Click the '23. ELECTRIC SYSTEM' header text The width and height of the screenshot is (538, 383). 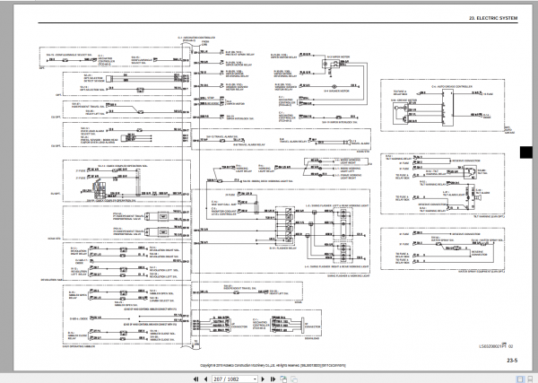493,18
